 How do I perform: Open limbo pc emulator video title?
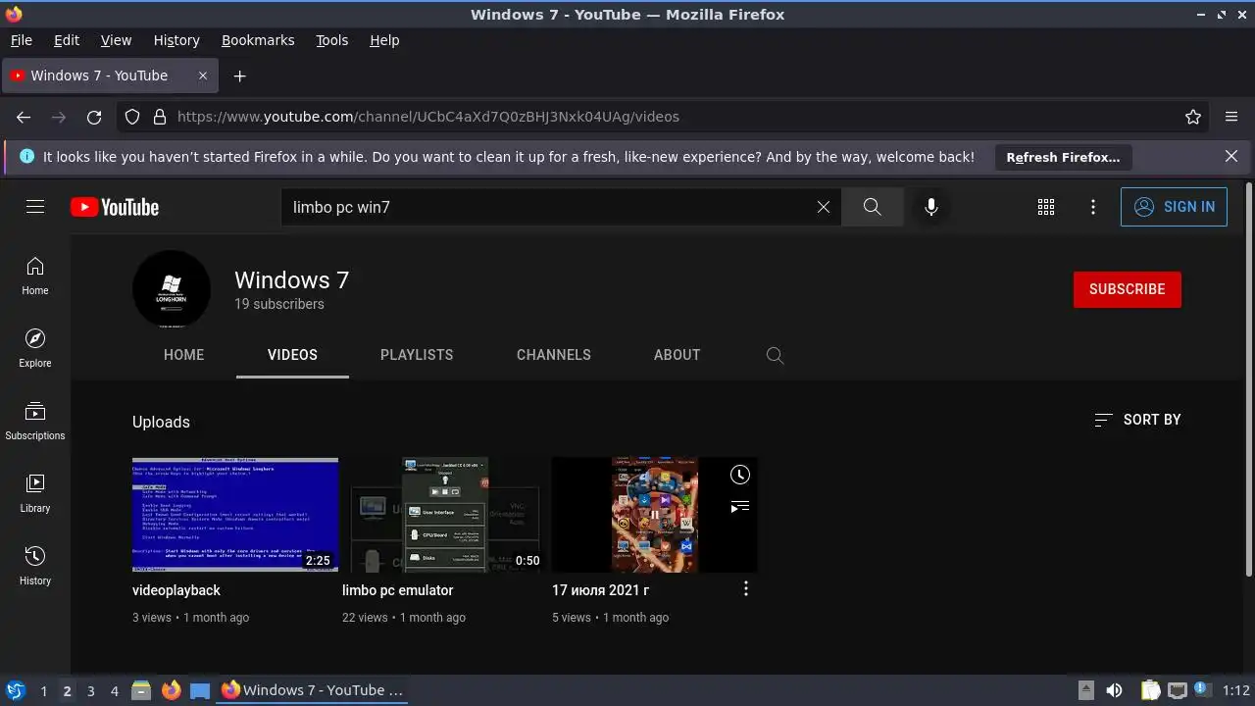pos(398,590)
